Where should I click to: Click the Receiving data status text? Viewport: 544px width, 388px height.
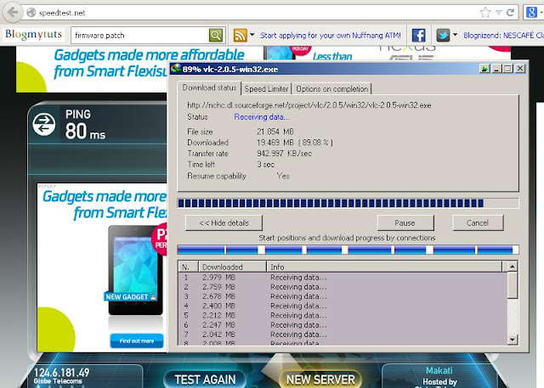(x=261, y=117)
